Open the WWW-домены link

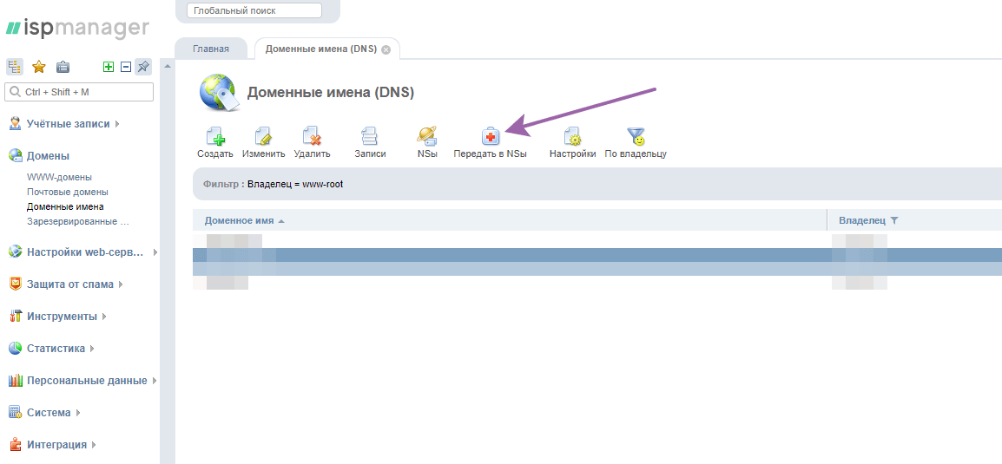click(59, 177)
